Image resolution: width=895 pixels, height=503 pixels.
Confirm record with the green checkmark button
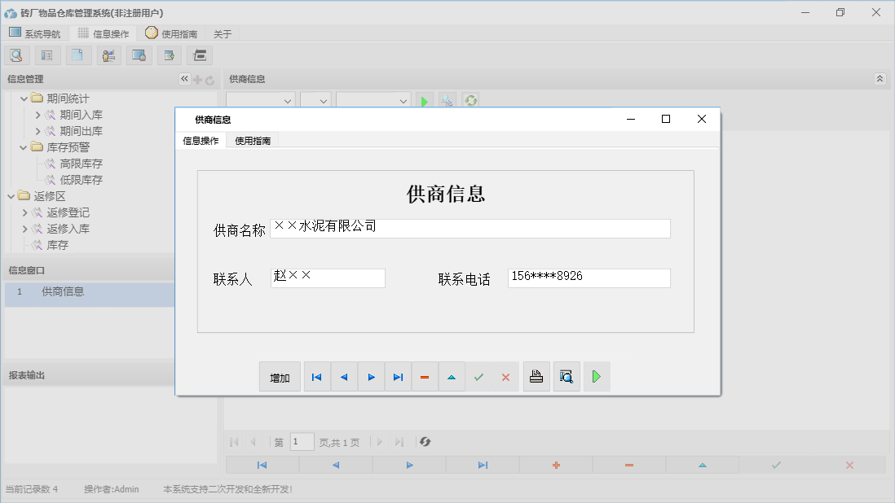[478, 376]
